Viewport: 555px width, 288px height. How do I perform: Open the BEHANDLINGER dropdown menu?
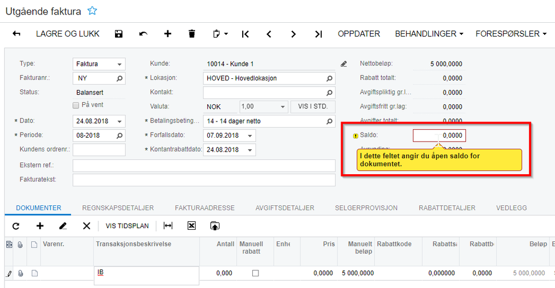point(429,34)
